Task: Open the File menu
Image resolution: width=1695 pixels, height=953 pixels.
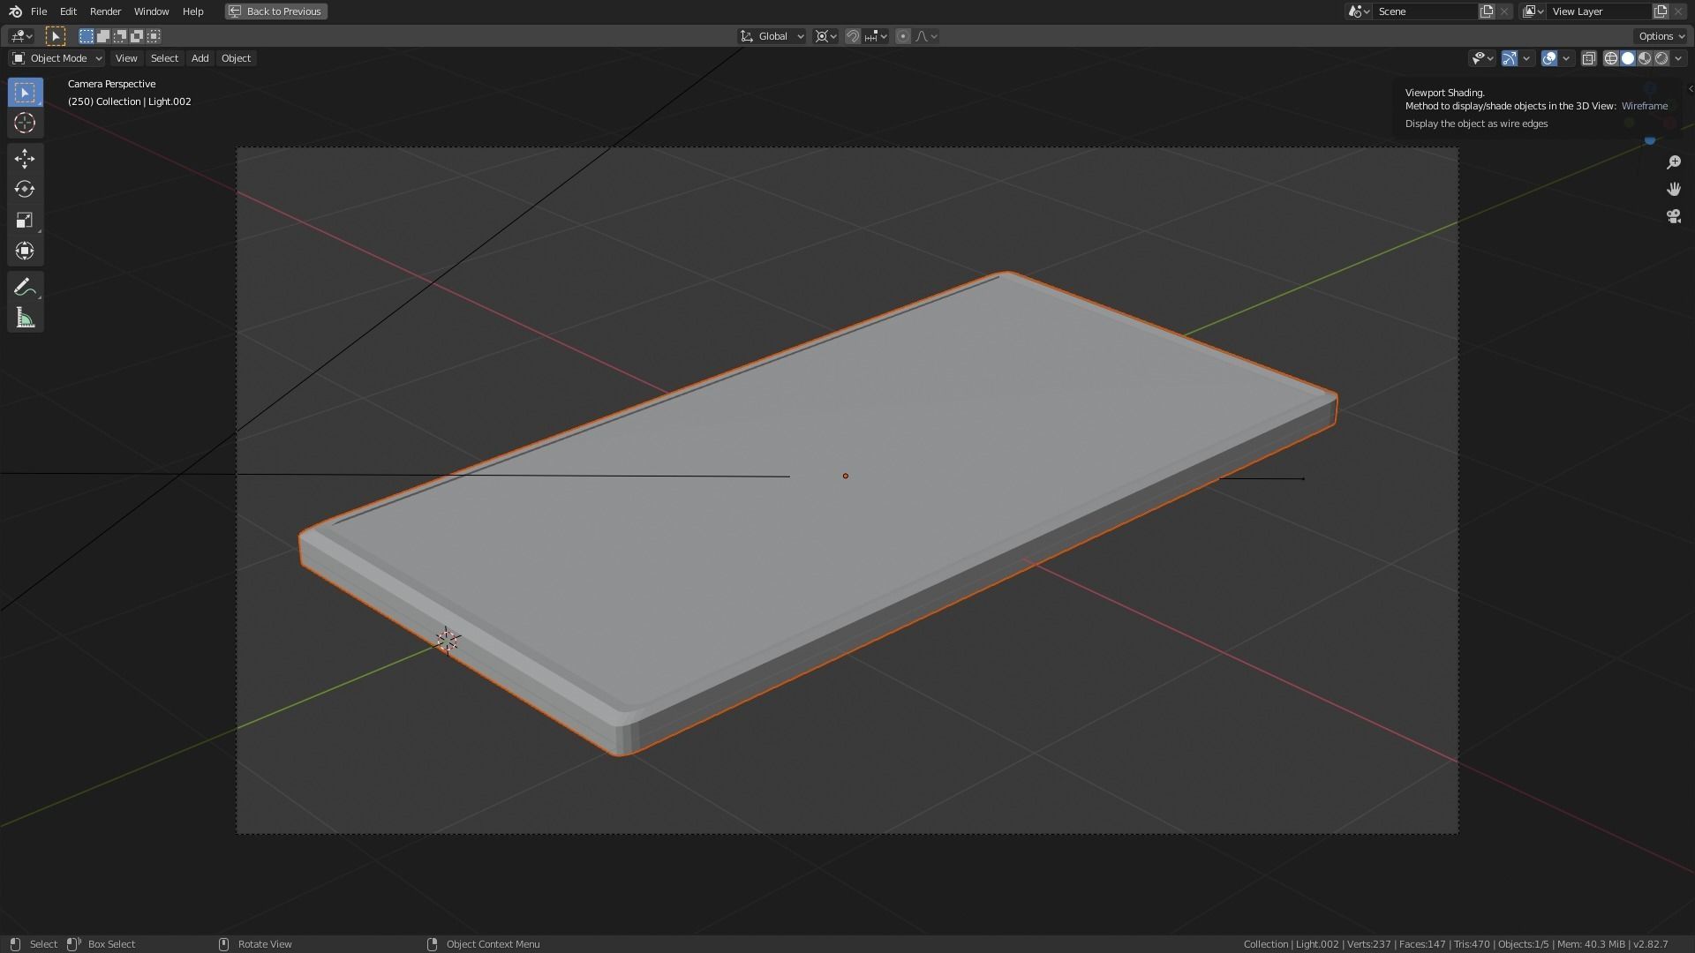Action: (39, 11)
